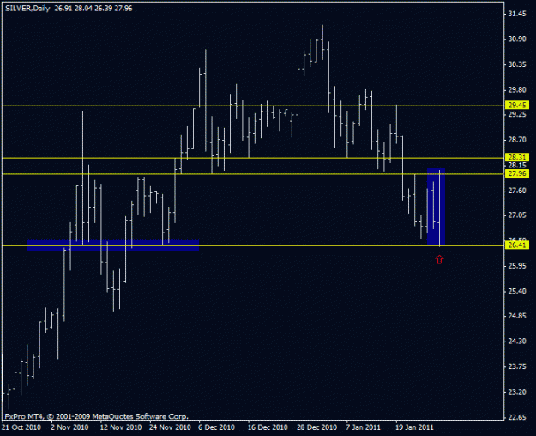Click the 29.25 price scale label
This screenshot has height=436, width=536.
(x=517, y=115)
